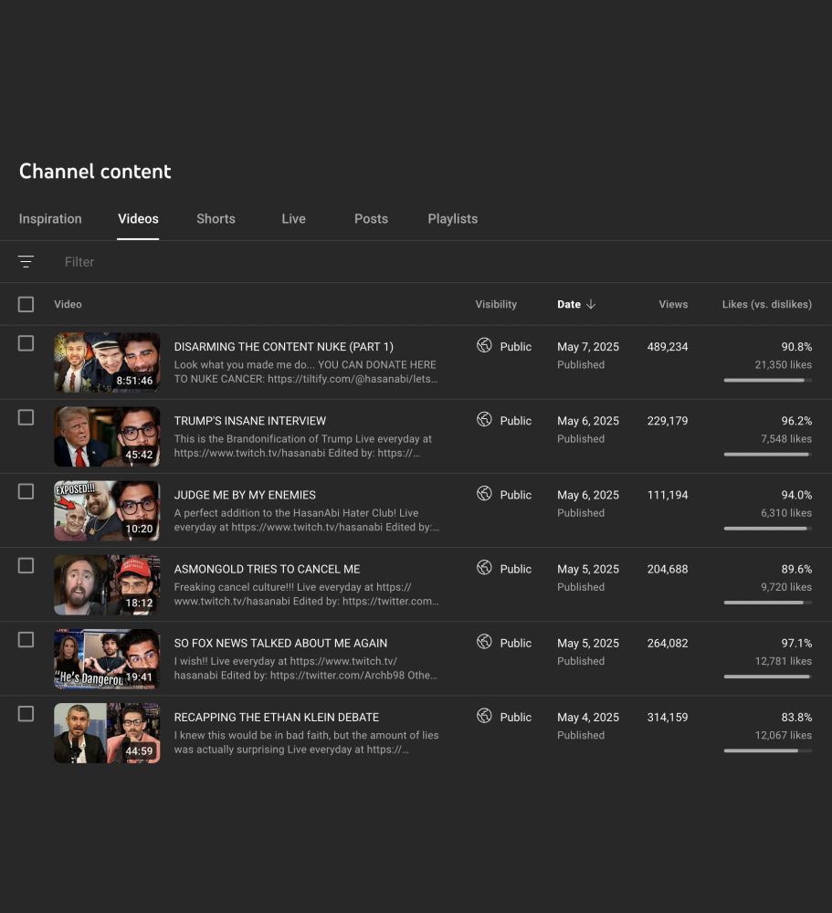Open thumbnail with 18:12 duration

(107, 584)
